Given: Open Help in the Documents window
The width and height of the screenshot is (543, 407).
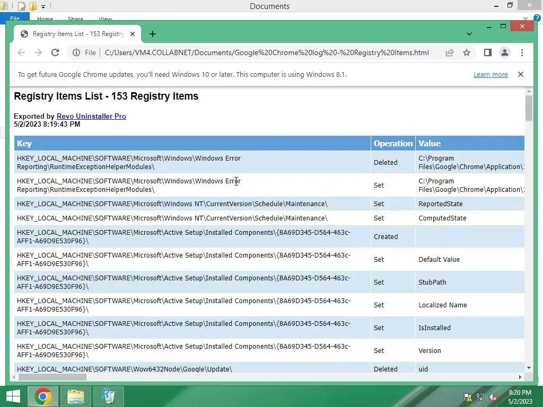Looking at the screenshot, I should (537, 18).
